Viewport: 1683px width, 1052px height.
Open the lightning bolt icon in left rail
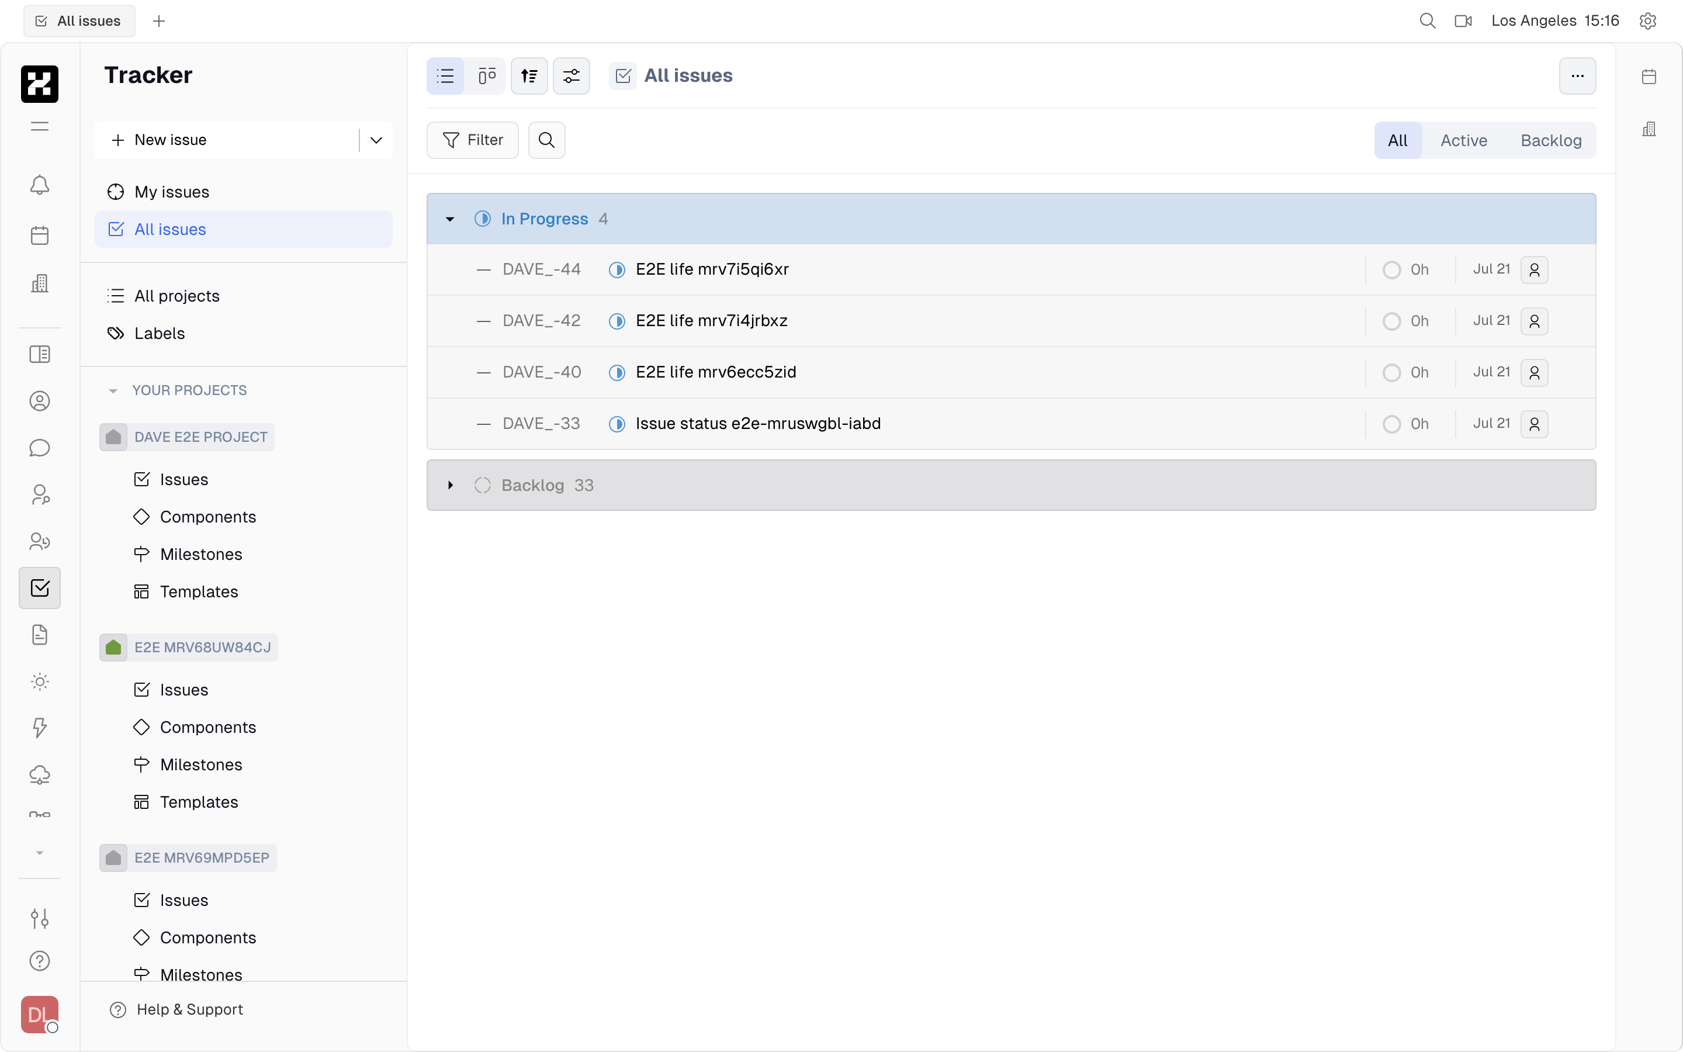[40, 728]
